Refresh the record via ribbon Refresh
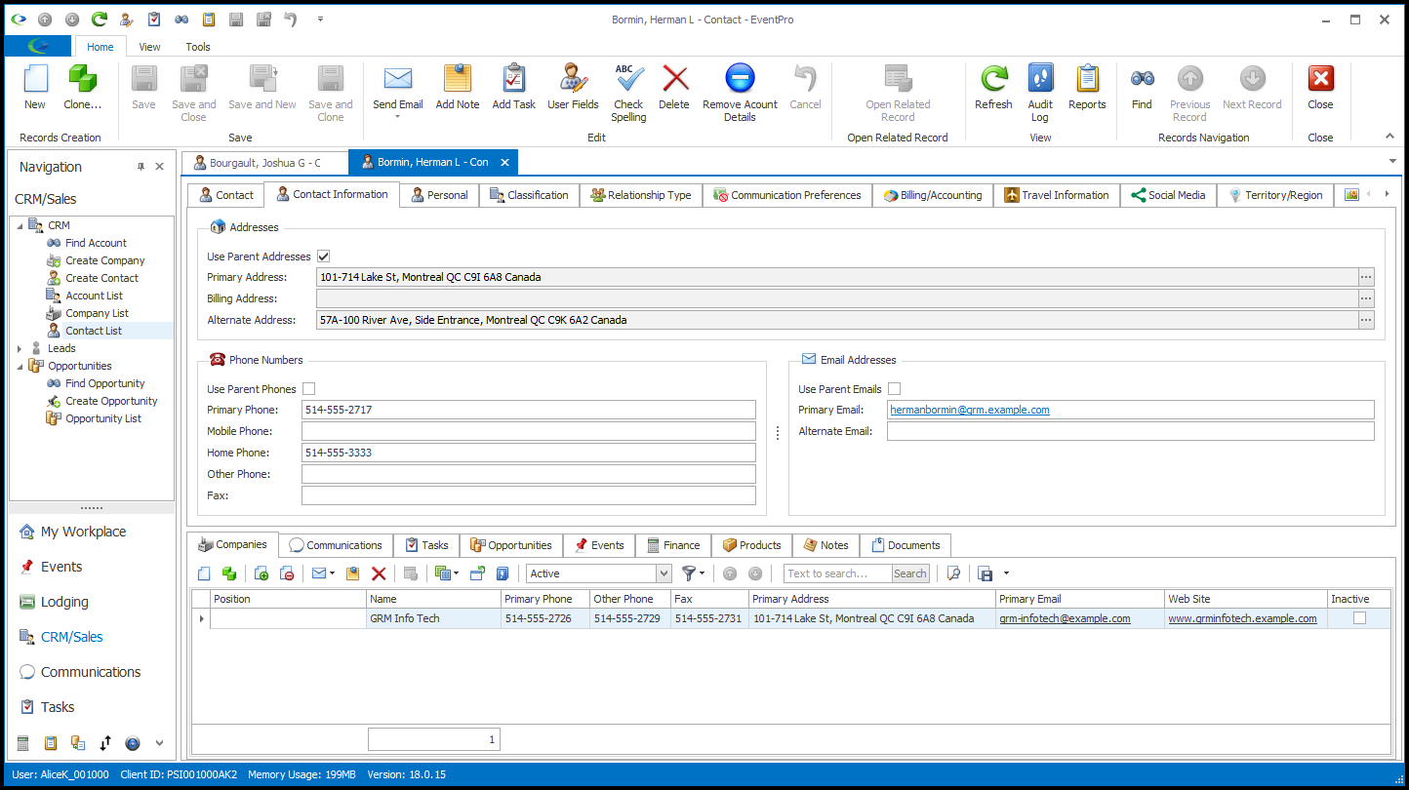Image resolution: width=1409 pixels, height=790 pixels. coord(993,88)
